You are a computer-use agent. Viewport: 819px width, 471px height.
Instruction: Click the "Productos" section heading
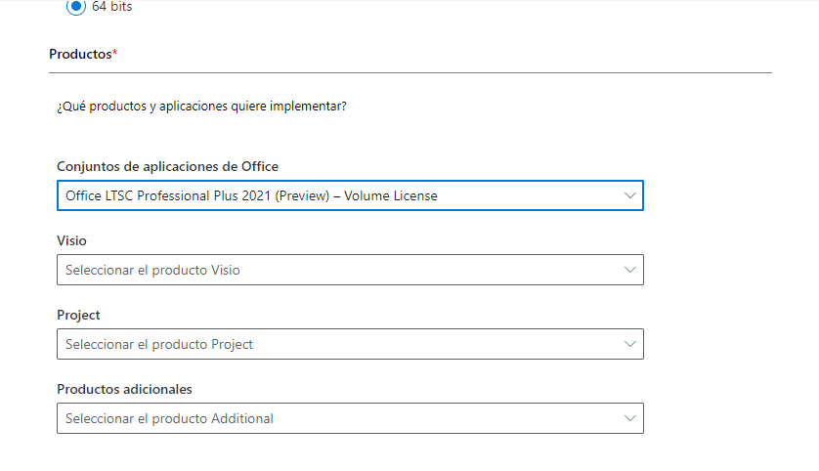coord(80,55)
